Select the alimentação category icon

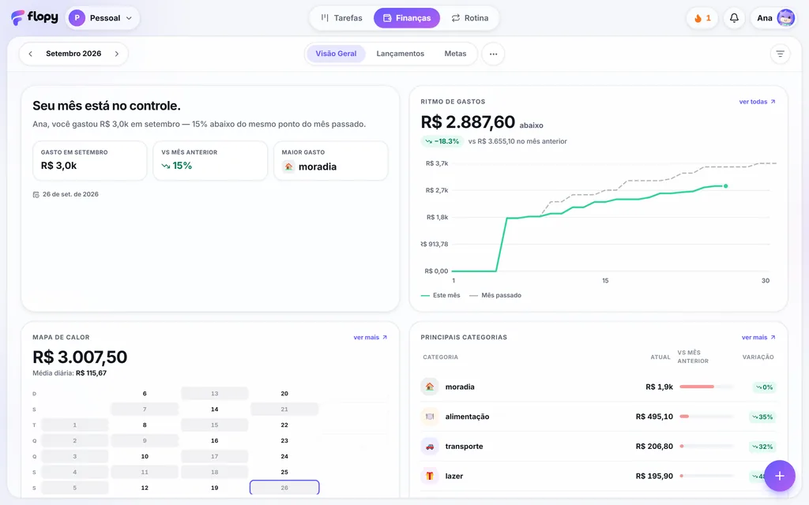click(x=429, y=417)
